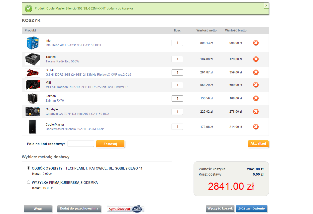This screenshot has height=214, width=313.
Task: Focus the discount code input field
Action: [81, 144]
